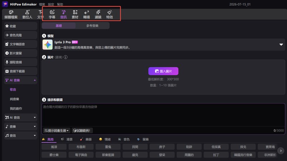The width and height of the screenshot is (287, 161).
Task: Select the 場景 scene category tab
Action: (x=67, y=140)
